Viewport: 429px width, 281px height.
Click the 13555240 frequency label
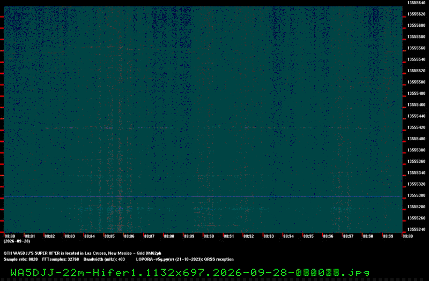417,230
